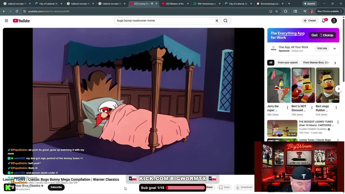Open BIGGEST LOONEY TUNES video thumbnail
Viewport: 345px width, 194px height.
(282, 128)
